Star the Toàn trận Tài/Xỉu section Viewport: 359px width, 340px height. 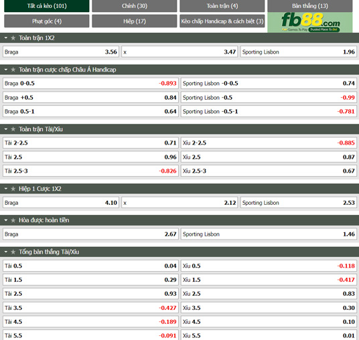[x=13, y=129]
